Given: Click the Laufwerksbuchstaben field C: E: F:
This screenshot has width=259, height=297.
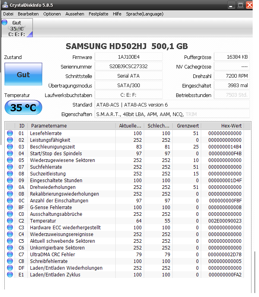Looking at the screenshot, I should click(x=129, y=95).
